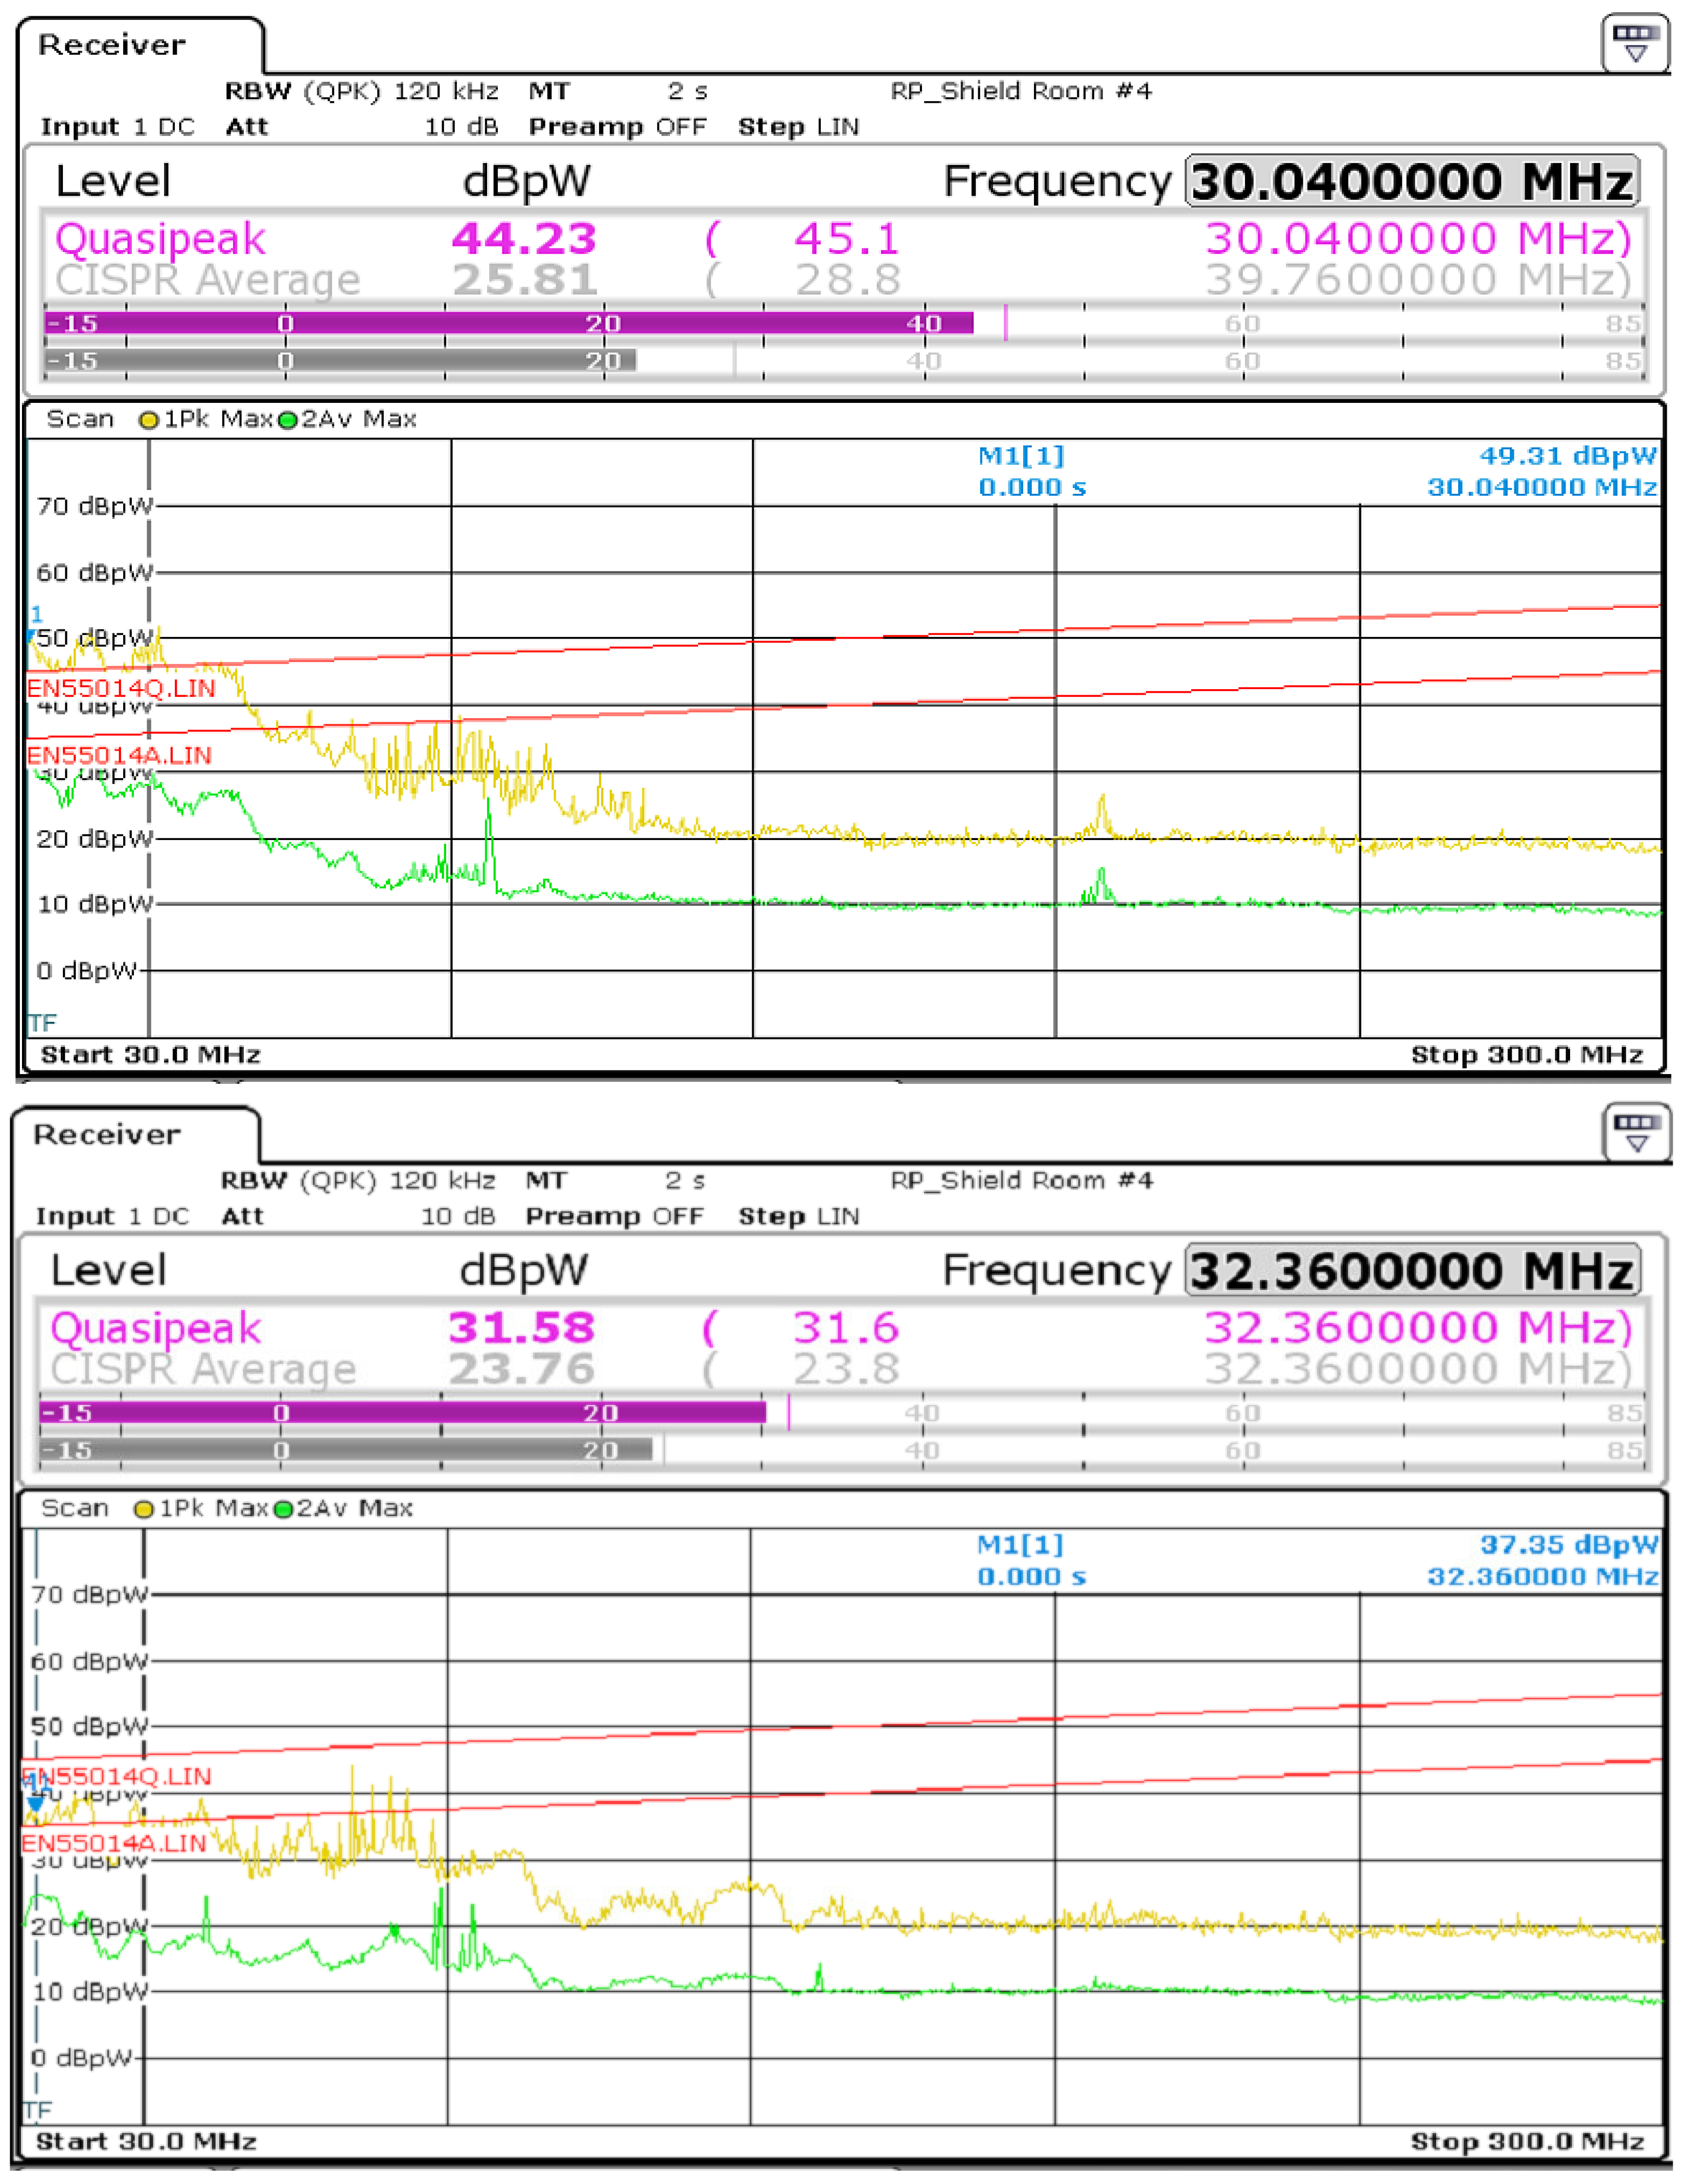
Task: Click the upper window's keypad dropdown icon
Action: tap(1635, 43)
